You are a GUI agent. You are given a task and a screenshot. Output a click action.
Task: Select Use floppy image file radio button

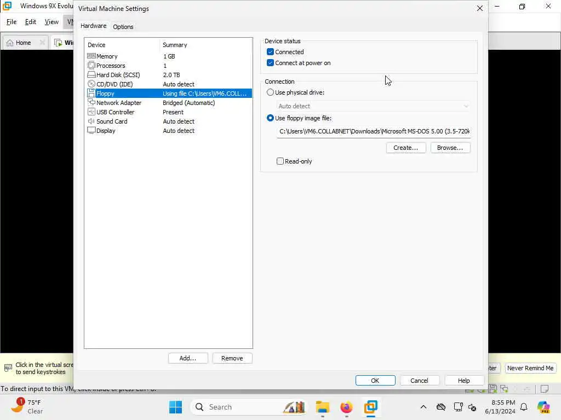(x=270, y=118)
